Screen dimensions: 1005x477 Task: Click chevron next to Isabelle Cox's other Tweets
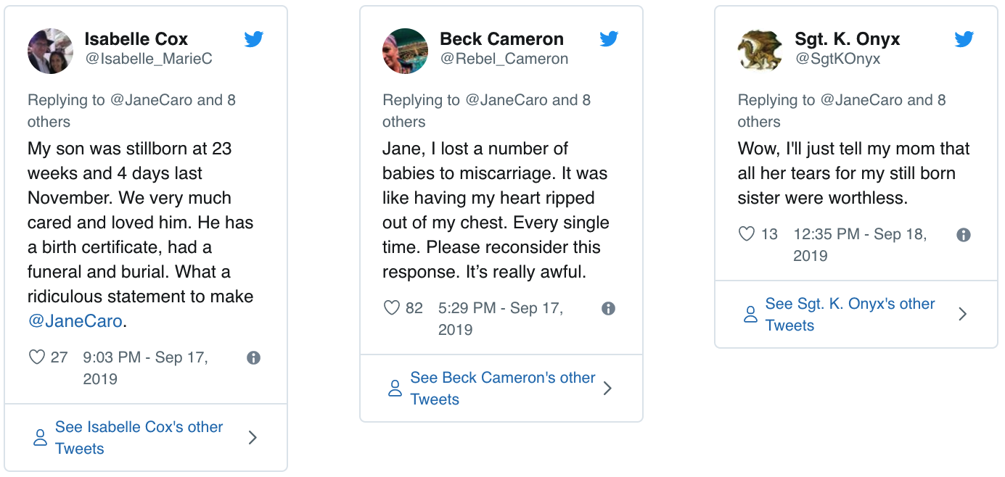[253, 437]
